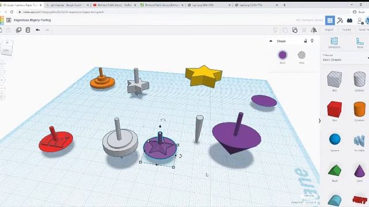Switch to Blocks mode via pickaxe icon
The height and width of the screenshot is (207, 369).
click(x=340, y=21)
